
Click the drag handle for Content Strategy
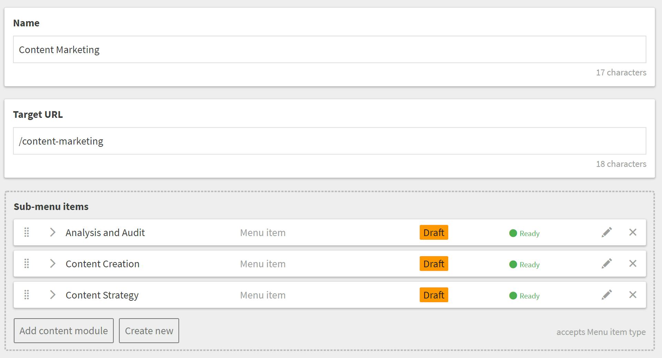point(27,295)
